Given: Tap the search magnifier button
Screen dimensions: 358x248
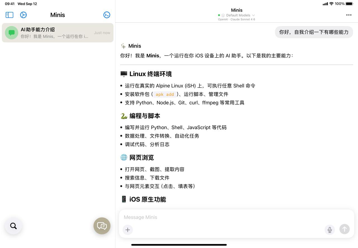Looking at the screenshot, I should click(x=13, y=226).
